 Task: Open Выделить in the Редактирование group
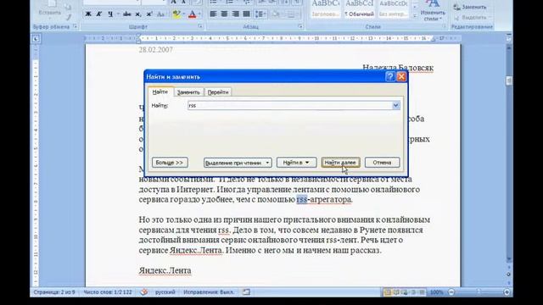(x=472, y=17)
